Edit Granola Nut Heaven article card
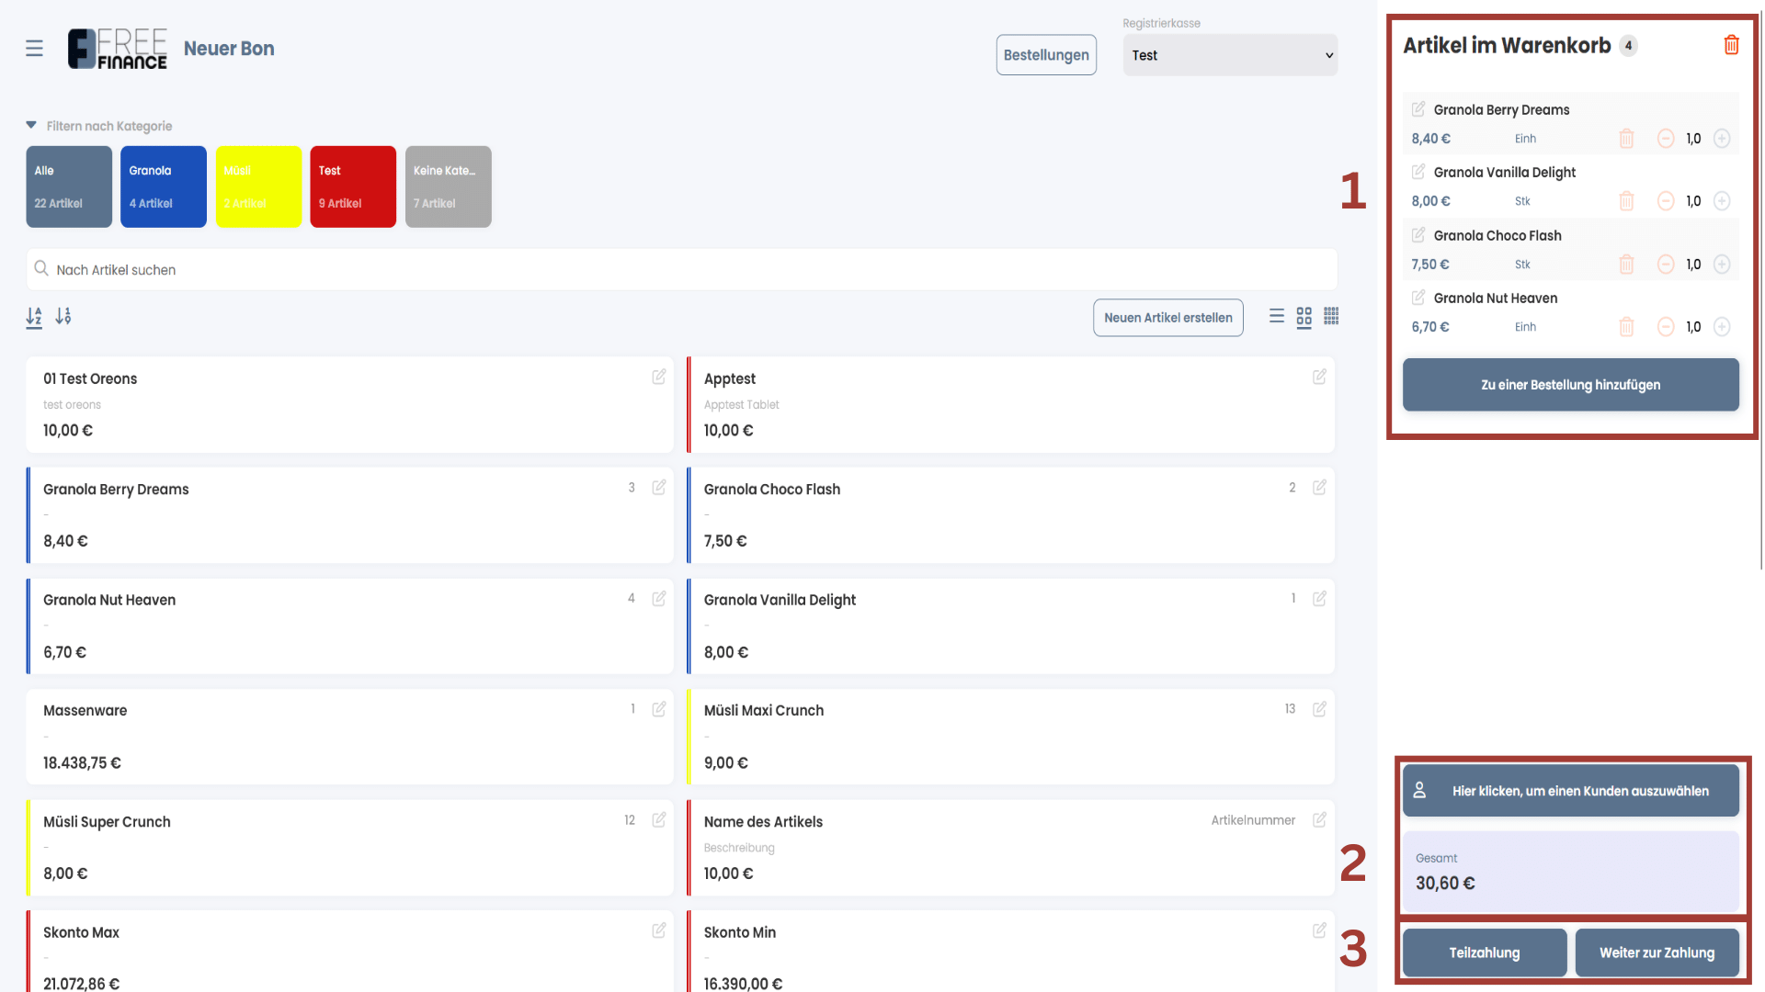The image size is (1765, 992). [659, 598]
